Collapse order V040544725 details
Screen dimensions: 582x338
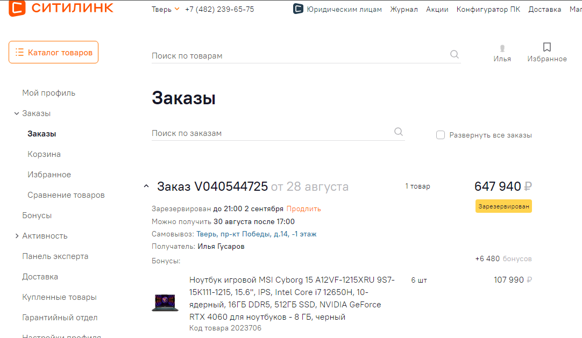tap(146, 186)
